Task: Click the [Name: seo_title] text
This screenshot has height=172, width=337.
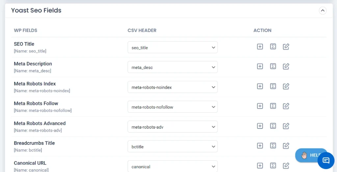Action: pyautogui.click(x=30, y=51)
